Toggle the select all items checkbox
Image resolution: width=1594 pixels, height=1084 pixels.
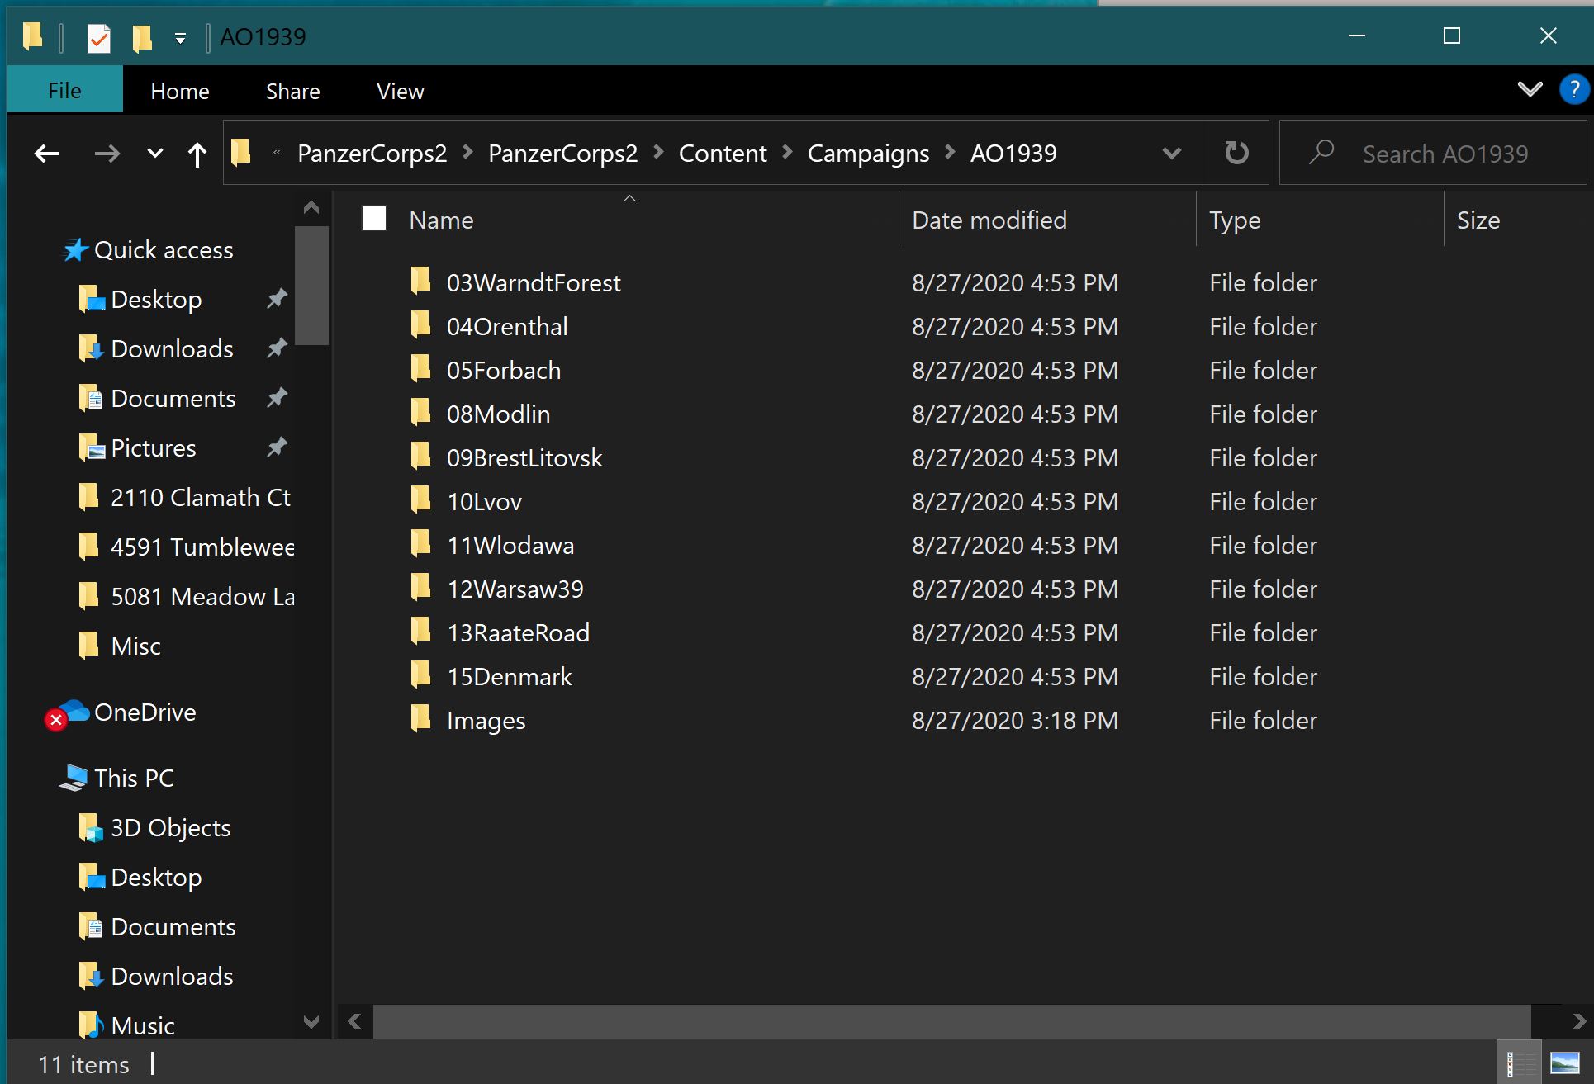tap(374, 219)
